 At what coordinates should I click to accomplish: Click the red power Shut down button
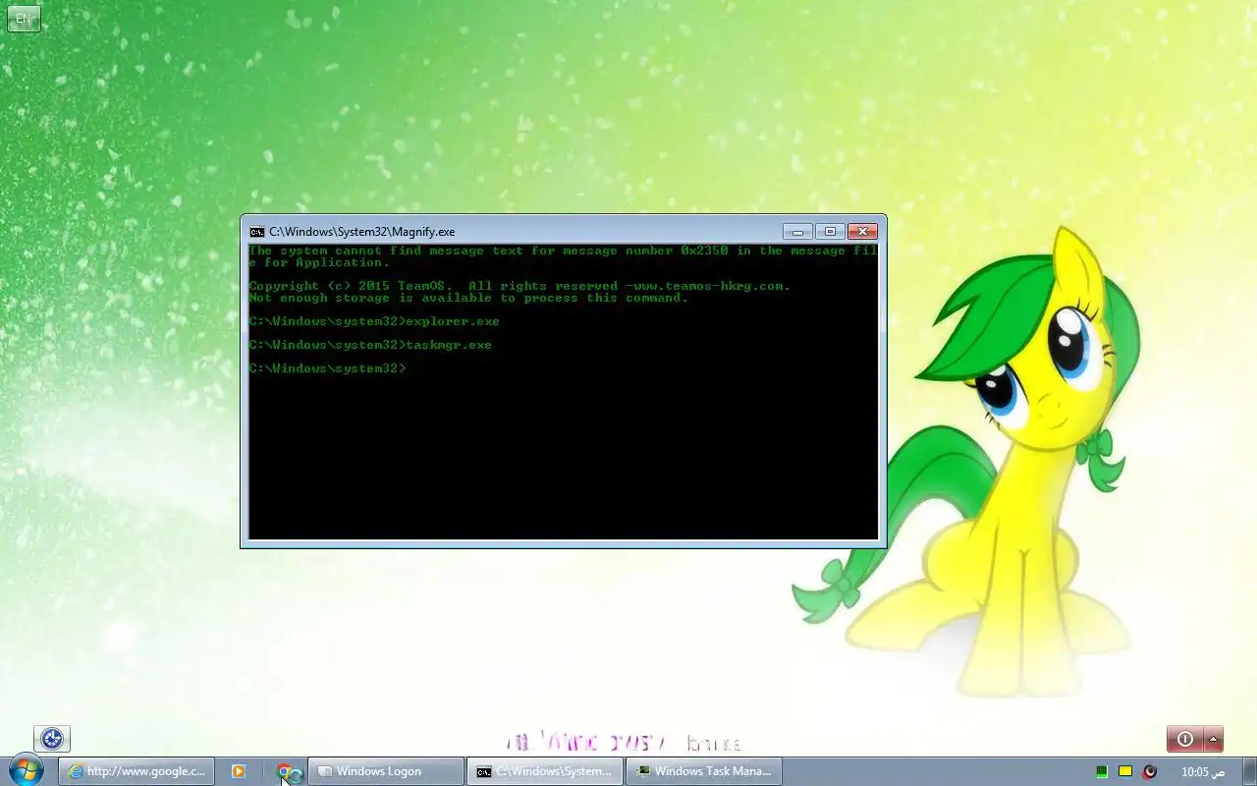[x=1184, y=739]
